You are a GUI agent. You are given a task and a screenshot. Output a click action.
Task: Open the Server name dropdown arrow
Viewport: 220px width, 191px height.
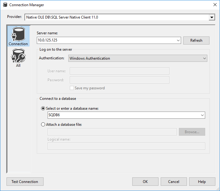click(x=178, y=40)
